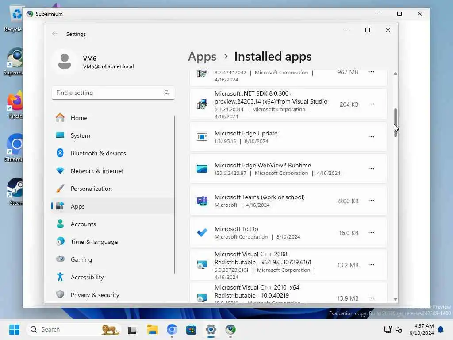Open Settings gear on taskbar
Screen dimensions: 453x340
click(x=211, y=329)
